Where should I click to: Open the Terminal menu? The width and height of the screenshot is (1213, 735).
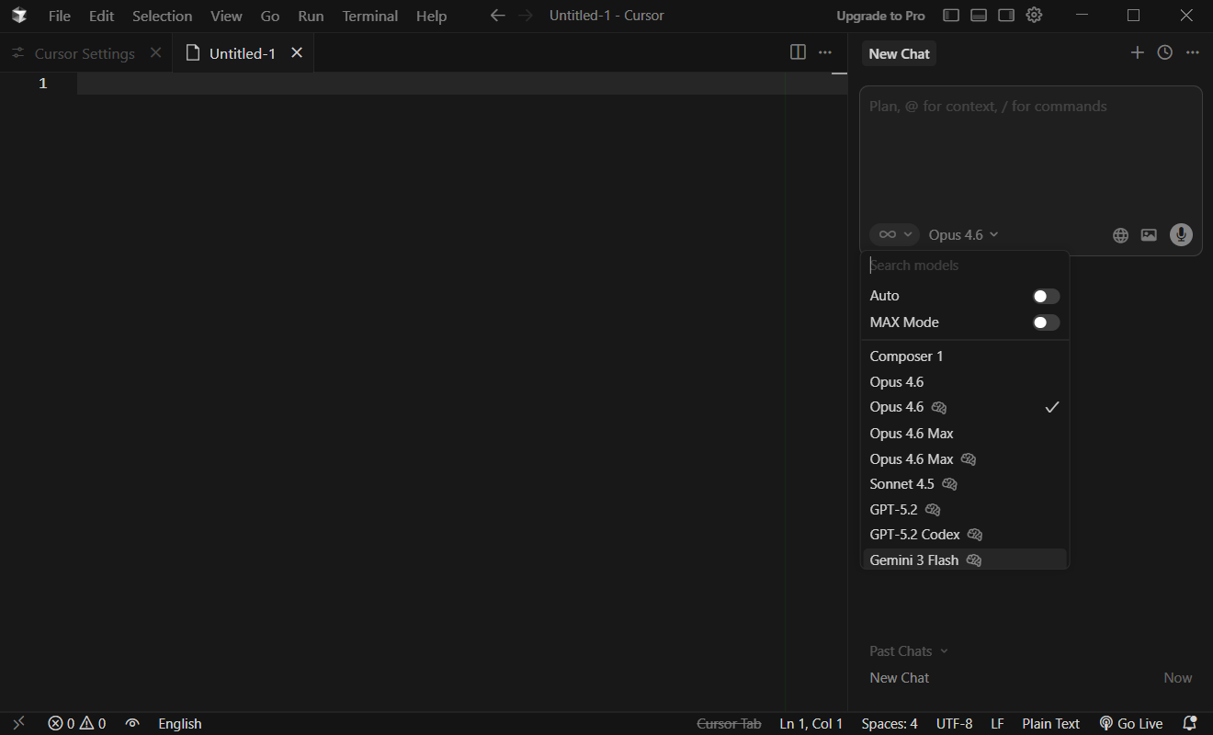(369, 16)
